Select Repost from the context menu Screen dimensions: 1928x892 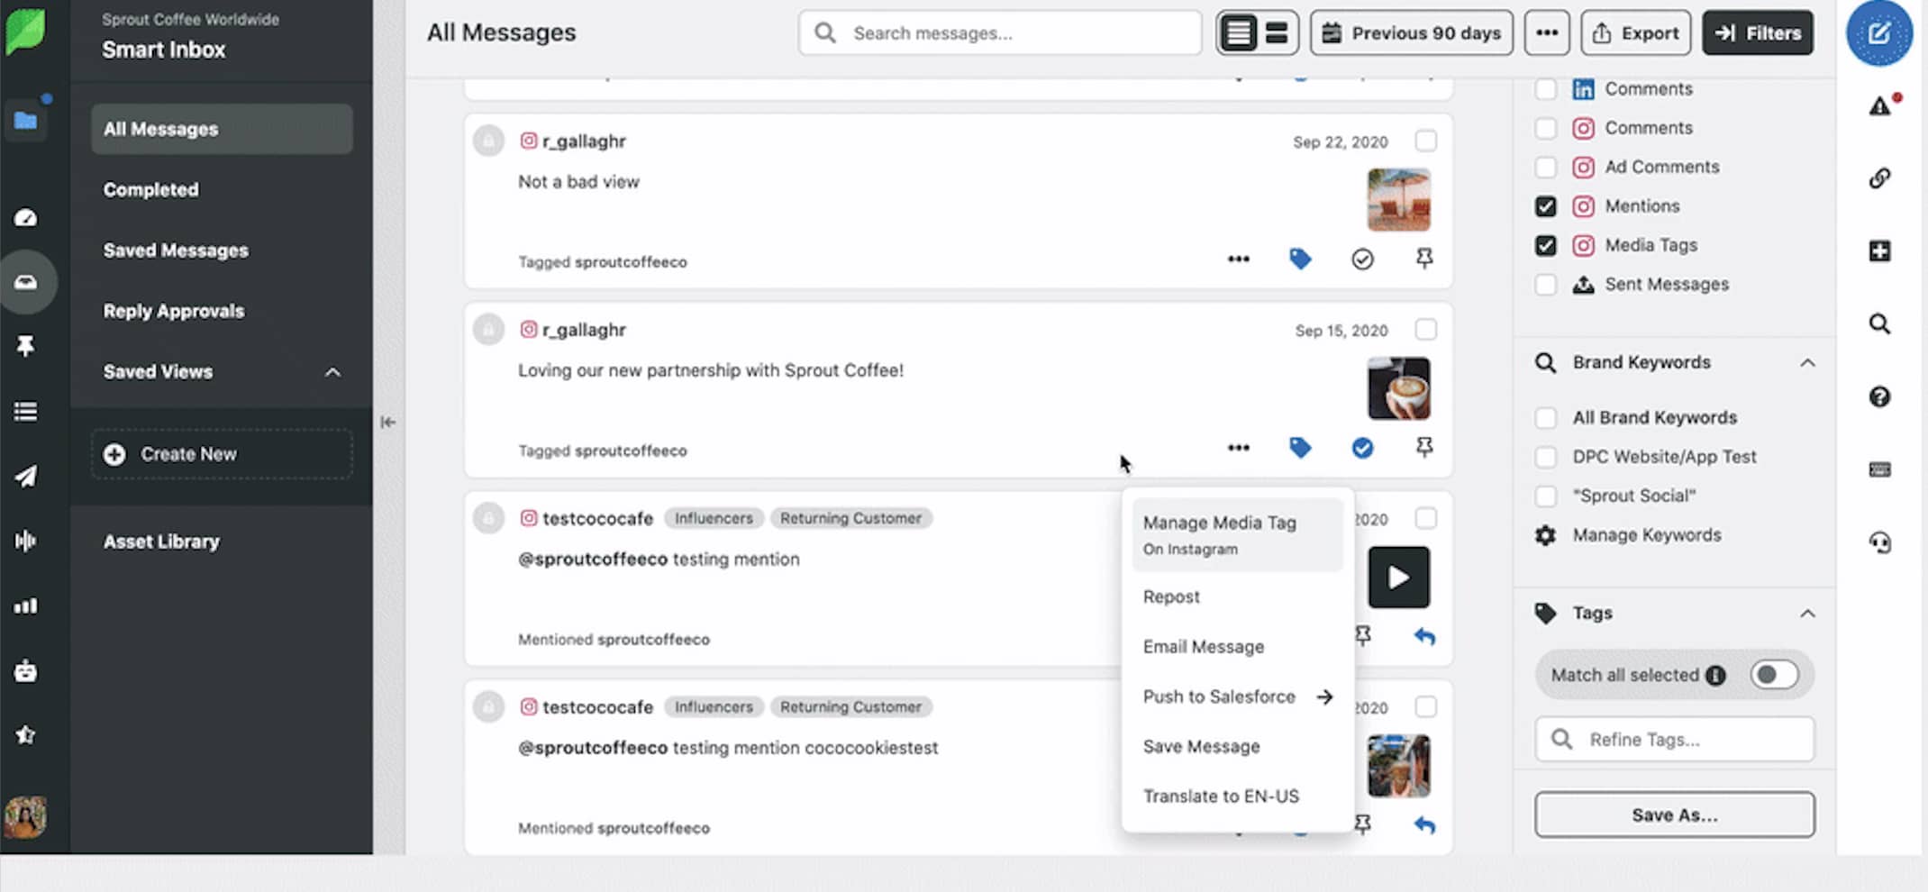click(x=1171, y=596)
